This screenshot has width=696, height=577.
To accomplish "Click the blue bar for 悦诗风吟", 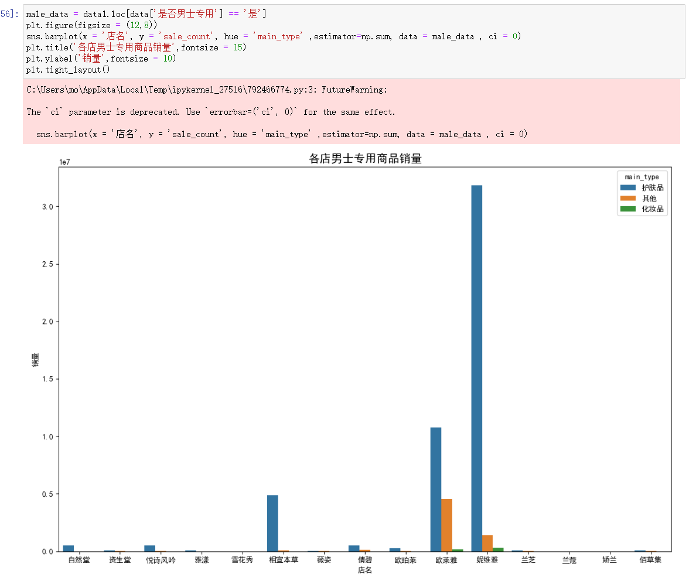I will click(150, 549).
